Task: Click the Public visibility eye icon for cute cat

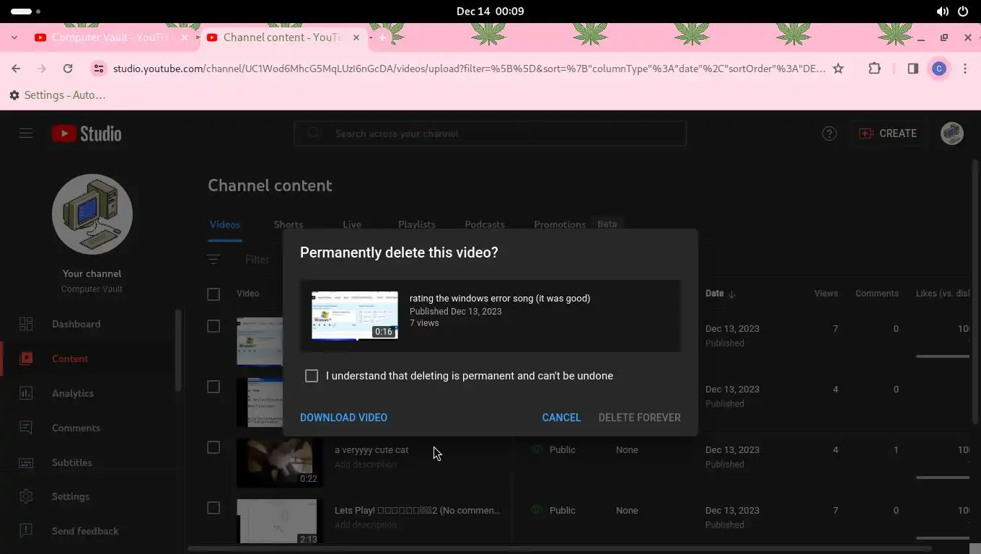Action: 537,449
